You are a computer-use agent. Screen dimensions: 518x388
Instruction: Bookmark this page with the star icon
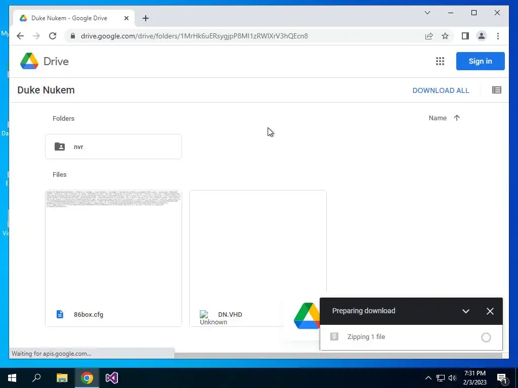click(445, 36)
